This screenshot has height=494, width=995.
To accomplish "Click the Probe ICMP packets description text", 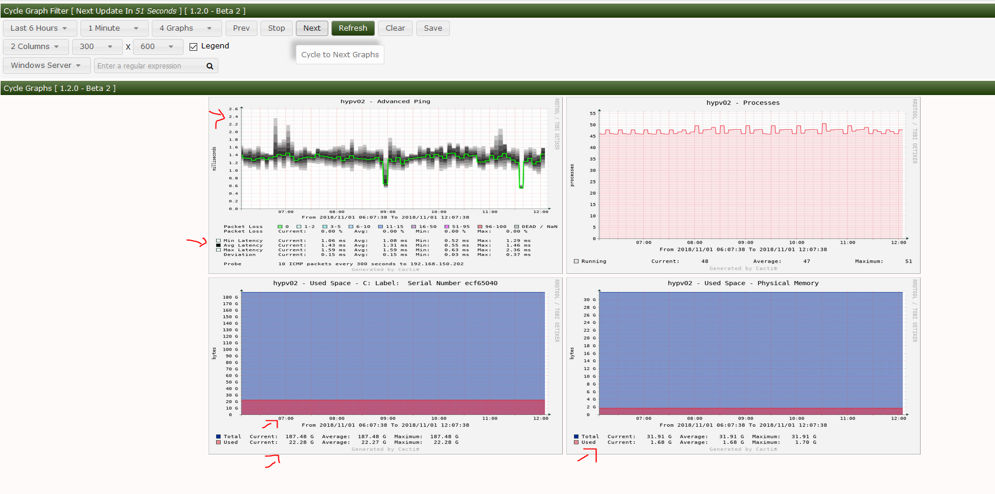I will tap(371, 264).
